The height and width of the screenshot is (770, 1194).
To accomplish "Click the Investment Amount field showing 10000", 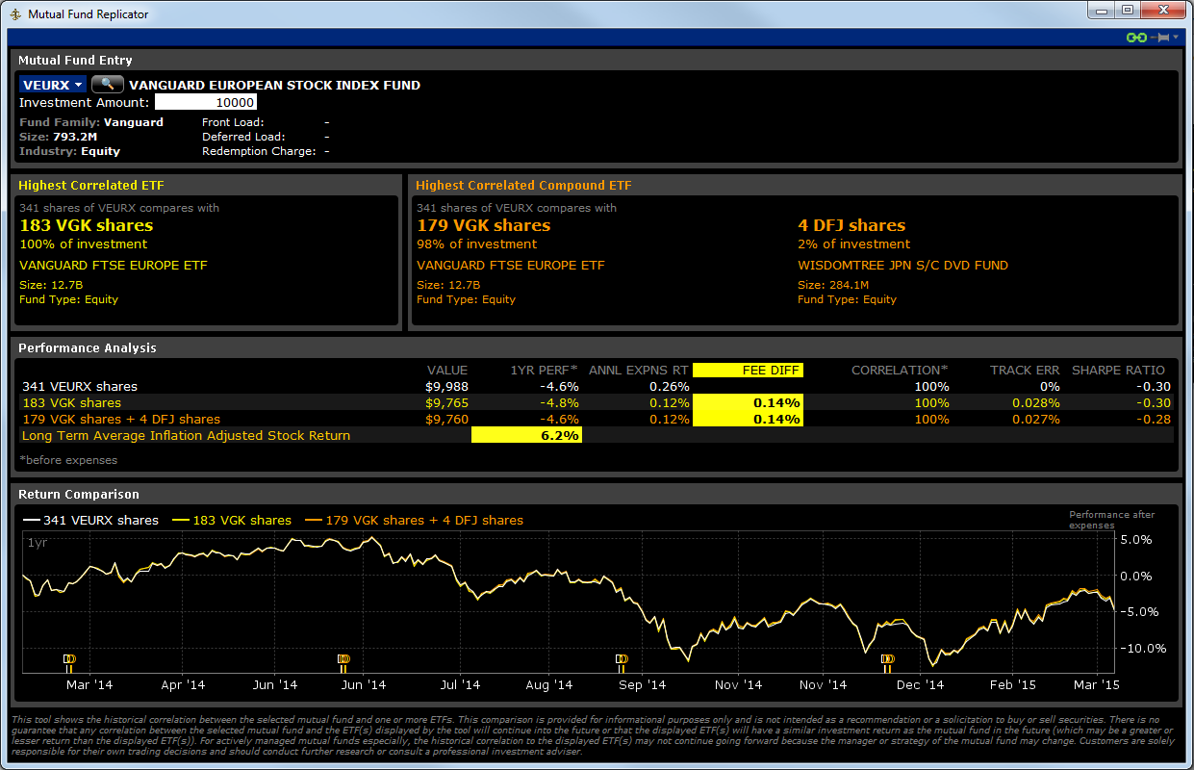I will 205,102.
